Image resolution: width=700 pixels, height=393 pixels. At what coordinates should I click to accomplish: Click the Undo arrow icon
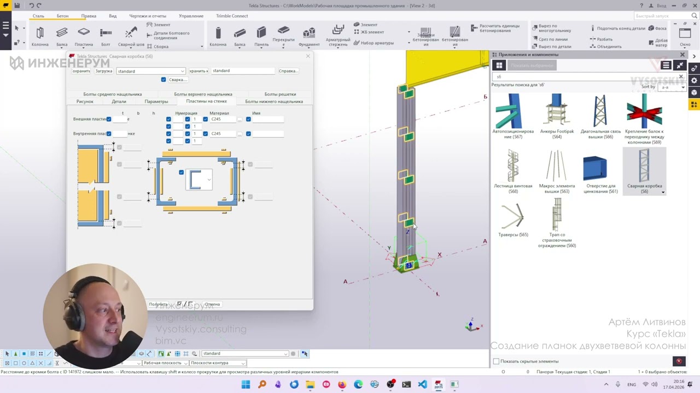31,5
